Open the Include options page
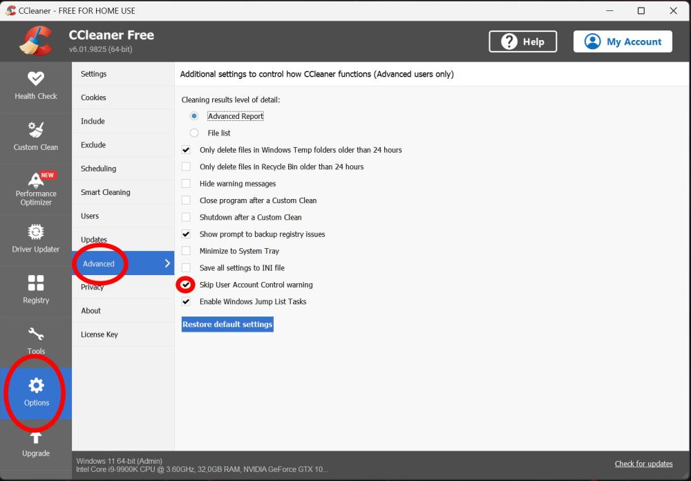Image resolution: width=691 pixels, height=481 pixels. pos(123,121)
